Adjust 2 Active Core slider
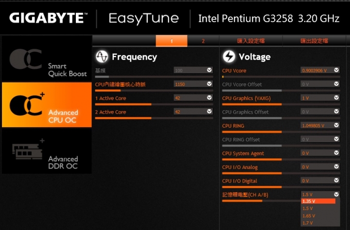350x230 pixels. (x=154, y=118)
